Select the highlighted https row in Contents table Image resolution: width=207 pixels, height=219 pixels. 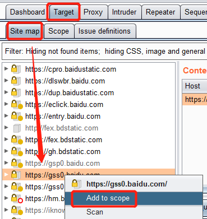point(195,99)
